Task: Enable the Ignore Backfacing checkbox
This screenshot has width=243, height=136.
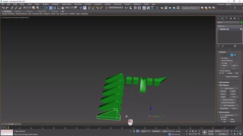Action: [221, 60]
